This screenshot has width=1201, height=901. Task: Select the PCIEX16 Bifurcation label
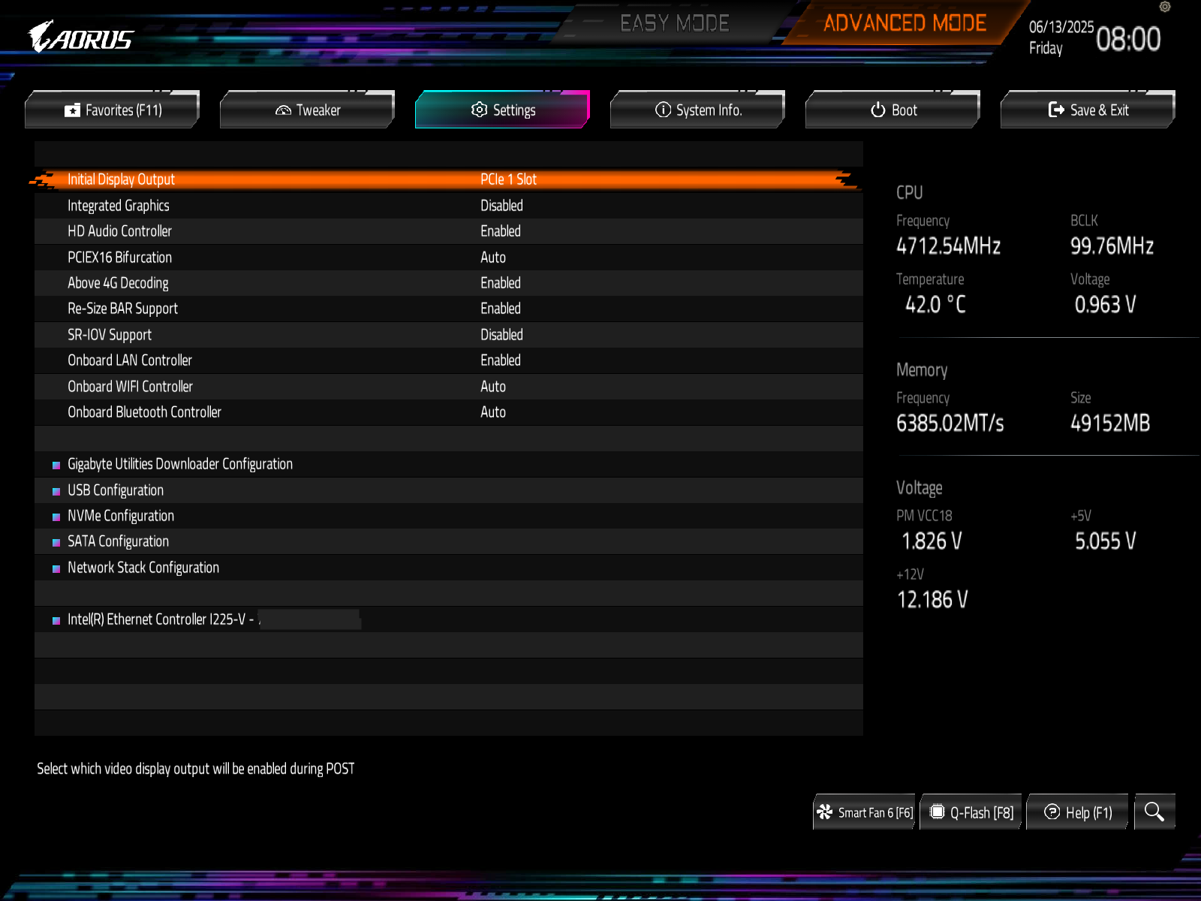(119, 258)
